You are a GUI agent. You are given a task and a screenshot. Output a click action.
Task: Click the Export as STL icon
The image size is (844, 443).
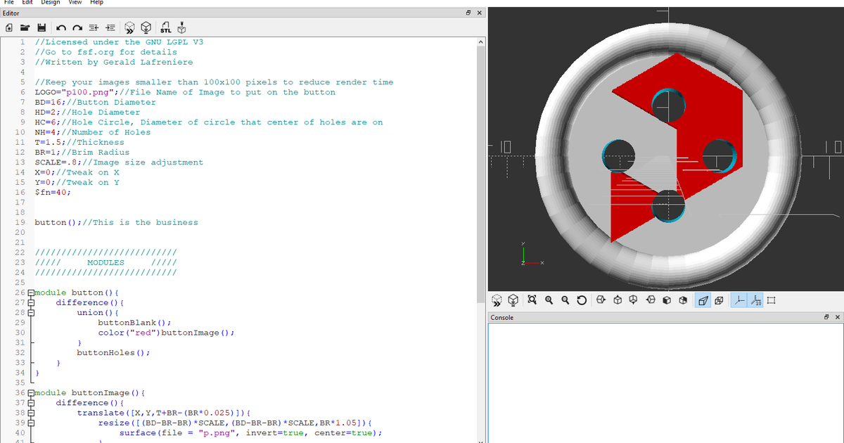click(x=166, y=27)
